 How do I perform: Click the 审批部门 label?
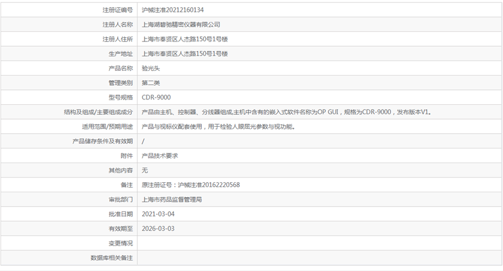pyautogui.click(x=121, y=199)
